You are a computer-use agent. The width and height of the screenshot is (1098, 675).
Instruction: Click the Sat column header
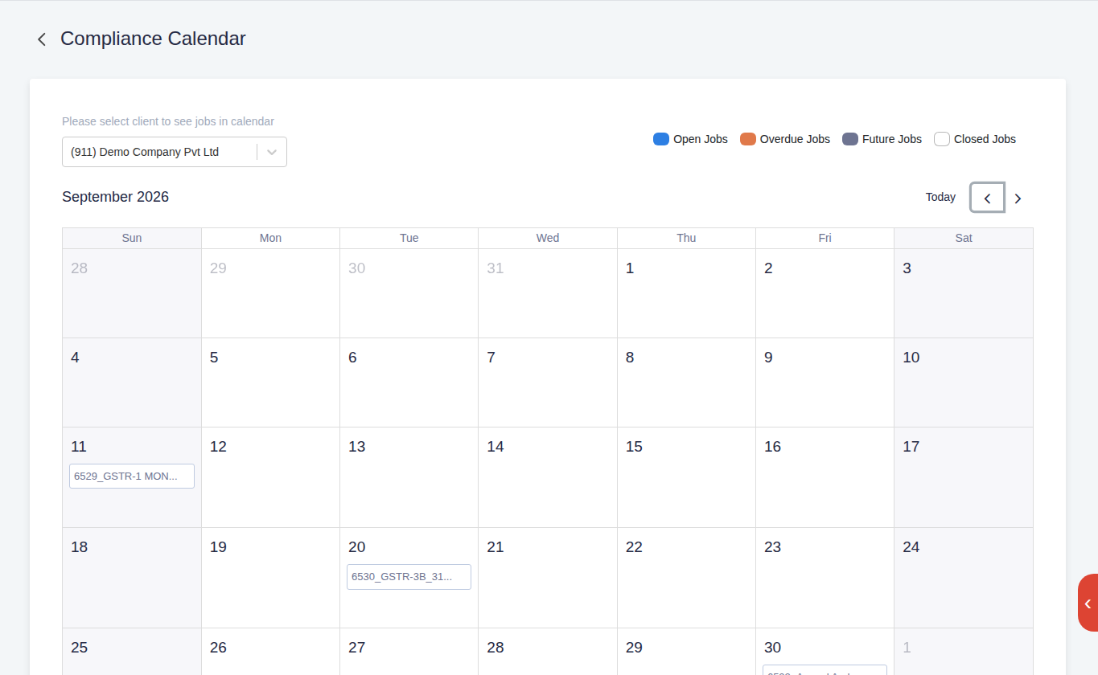click(964, 238)
